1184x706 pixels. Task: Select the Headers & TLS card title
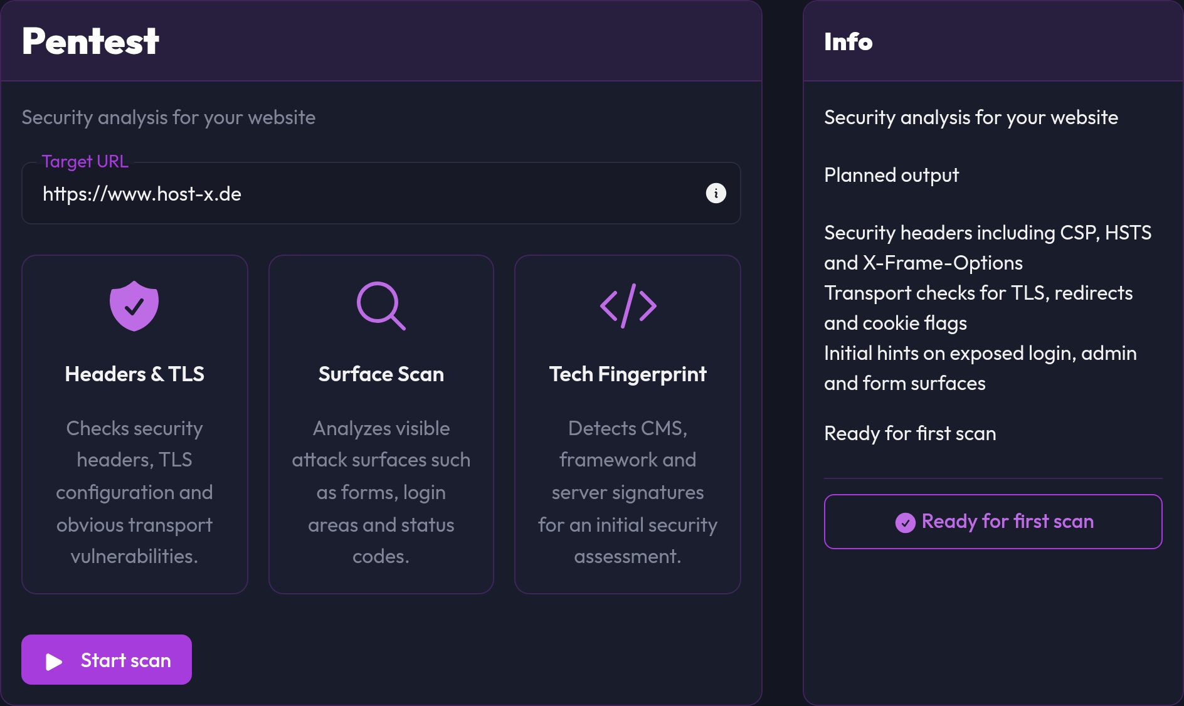(134, 374)
